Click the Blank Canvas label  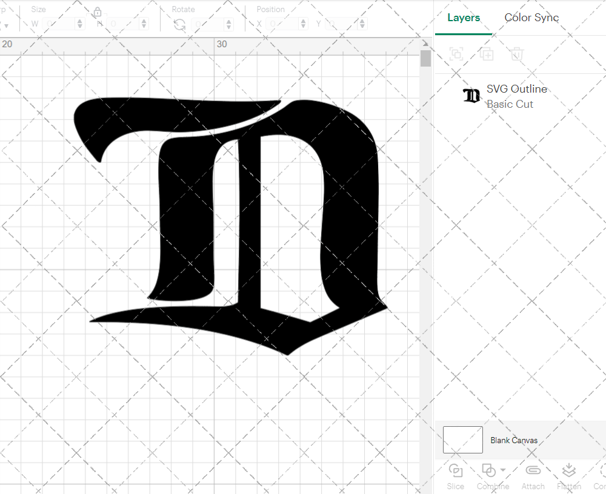pos(514,441)
